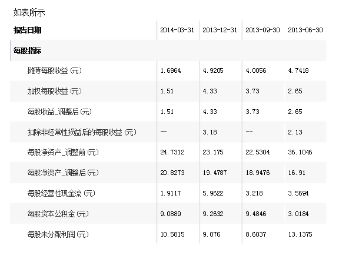Image resolution: width=349 pixels, height=256 pixels.
Task: Click the 如表所示 caption text
Action: [29, 12]
